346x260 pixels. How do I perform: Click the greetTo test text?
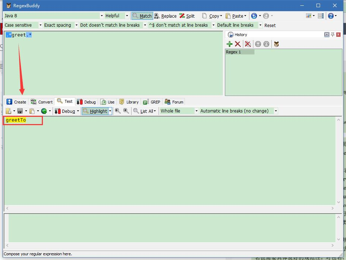click(x=15, y=120)
